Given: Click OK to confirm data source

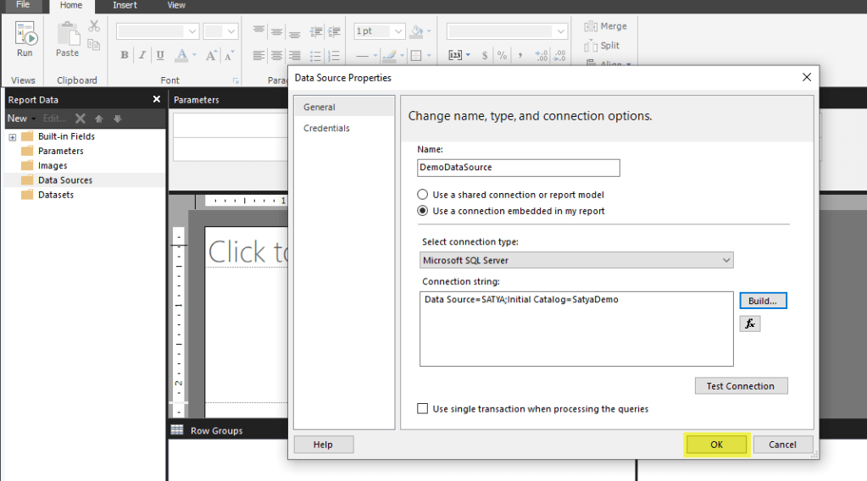Looking at the screenshot, I should pos(716,445).
